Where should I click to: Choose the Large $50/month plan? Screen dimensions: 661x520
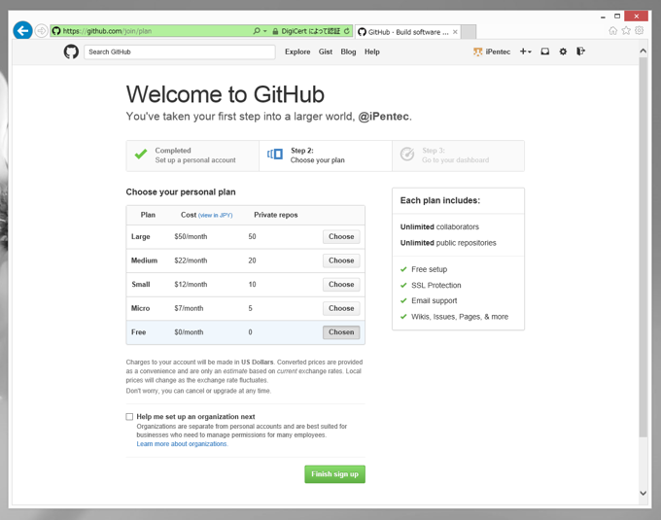click(x=341, y=237)
